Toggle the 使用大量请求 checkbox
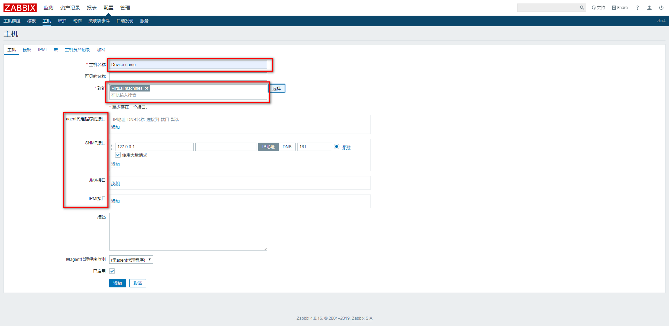The height and width of the screenshot is (326, 669). 118,155
